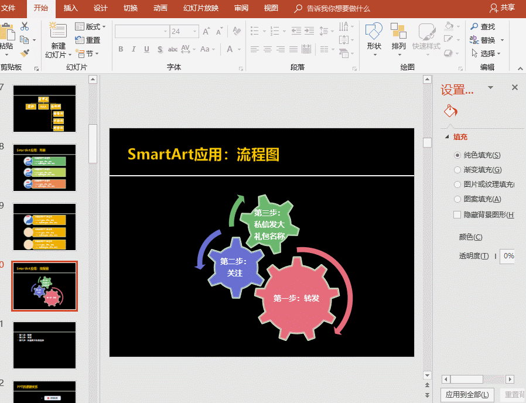Viewport: 526px width, 403px height.
Task: Click the Paste (粘贴) button
Action: [x=6, y=39]
